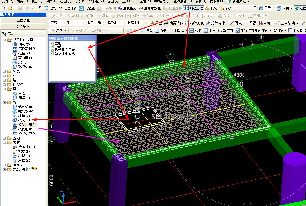Screen dimensions: 306x206
Task: Toggle 面筋 checkbox in rebar display panel
Action: tap(52, 43)
